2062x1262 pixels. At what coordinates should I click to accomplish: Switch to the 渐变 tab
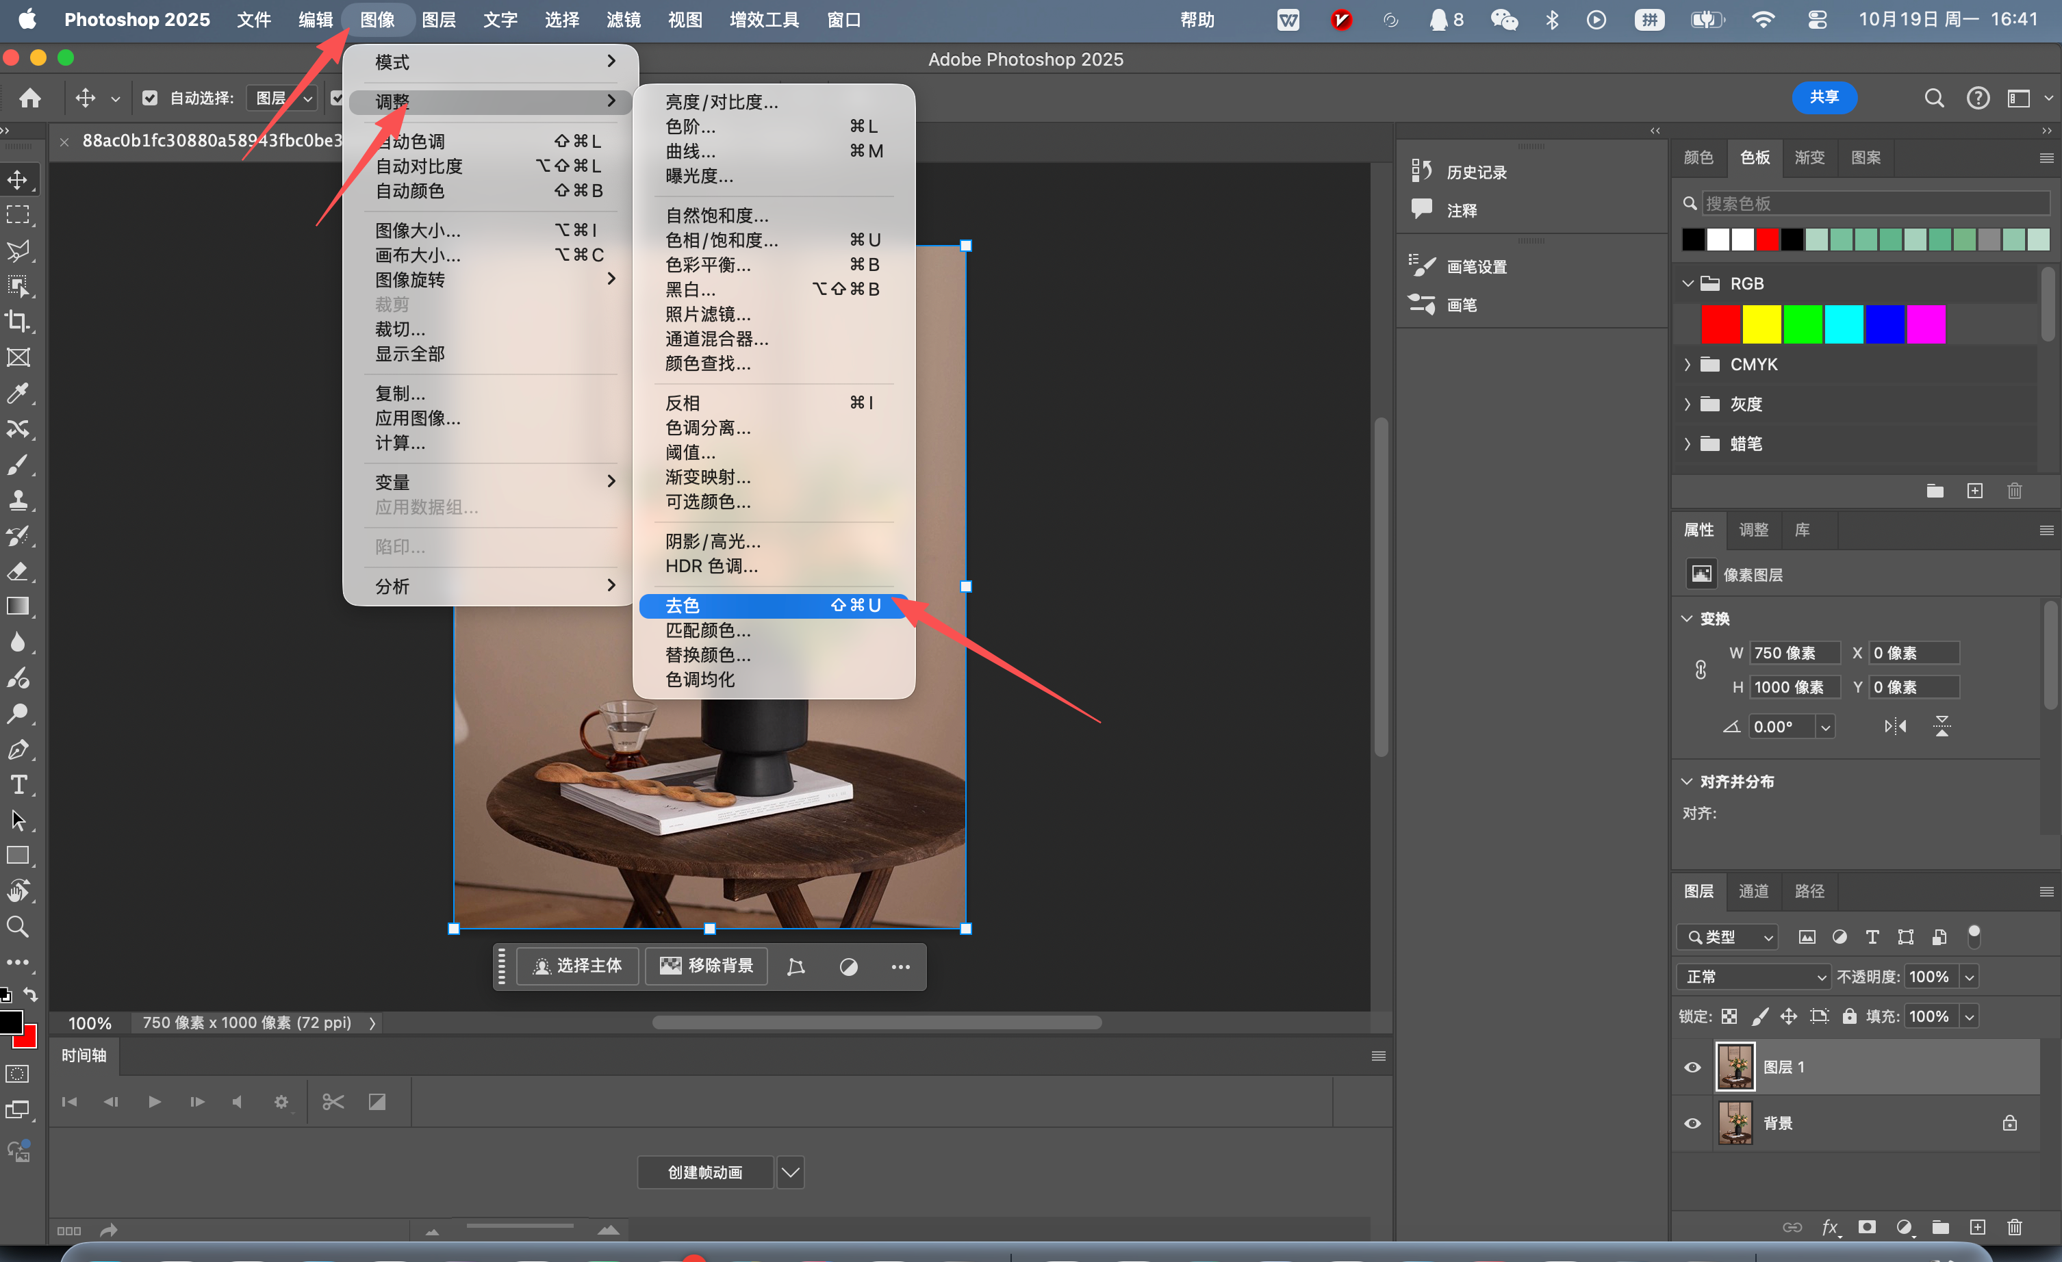[x=1809, y=157]
